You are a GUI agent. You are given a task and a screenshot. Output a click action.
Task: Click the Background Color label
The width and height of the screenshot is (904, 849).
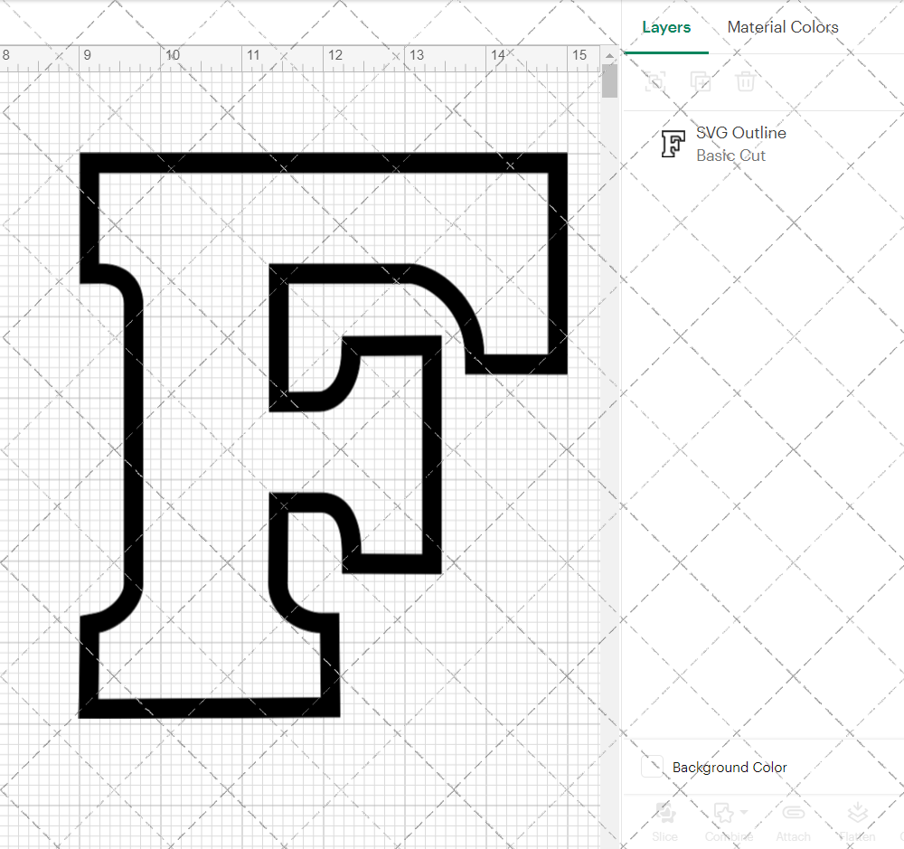(x=730, y=767)
